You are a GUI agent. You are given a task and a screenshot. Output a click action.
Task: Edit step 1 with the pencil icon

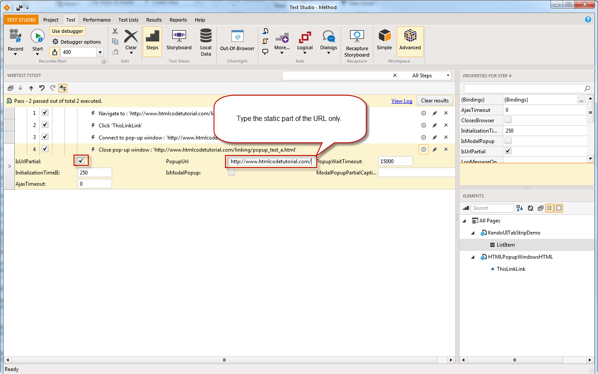click(x=435, y=113)
